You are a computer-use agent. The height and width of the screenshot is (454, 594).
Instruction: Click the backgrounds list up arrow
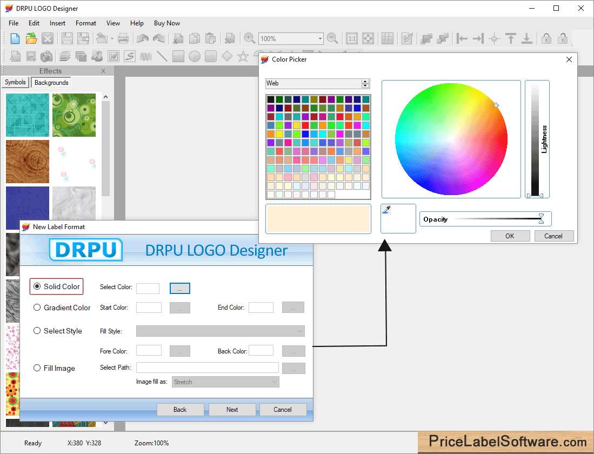pyautogui.click(x=106, y=97)
